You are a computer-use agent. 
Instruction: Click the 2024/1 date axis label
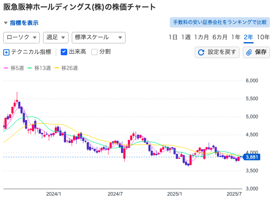(x=53, y=194)
